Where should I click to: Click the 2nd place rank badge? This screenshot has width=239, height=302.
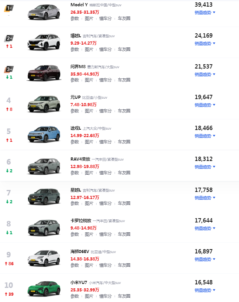(9, 38)
